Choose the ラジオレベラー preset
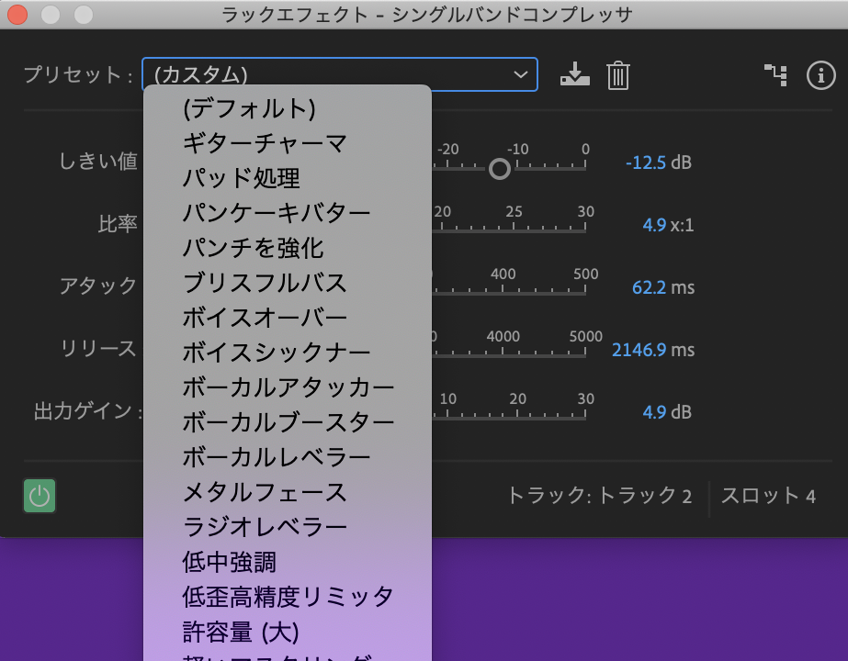The height and width of the screenshot is (661, 848). point(265,527)
